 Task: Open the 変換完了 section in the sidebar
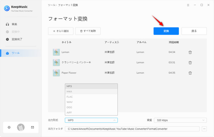pos(17,39)
